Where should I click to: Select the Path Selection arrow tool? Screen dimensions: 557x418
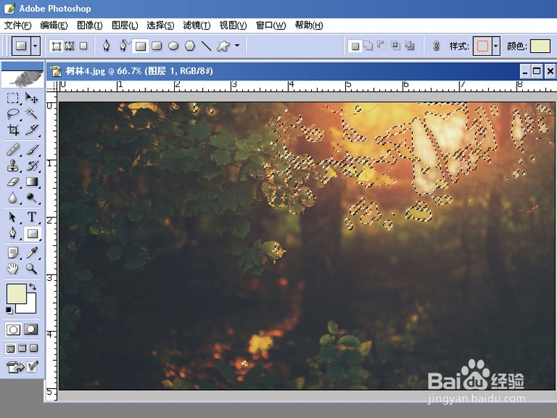[x=13, y=217]
